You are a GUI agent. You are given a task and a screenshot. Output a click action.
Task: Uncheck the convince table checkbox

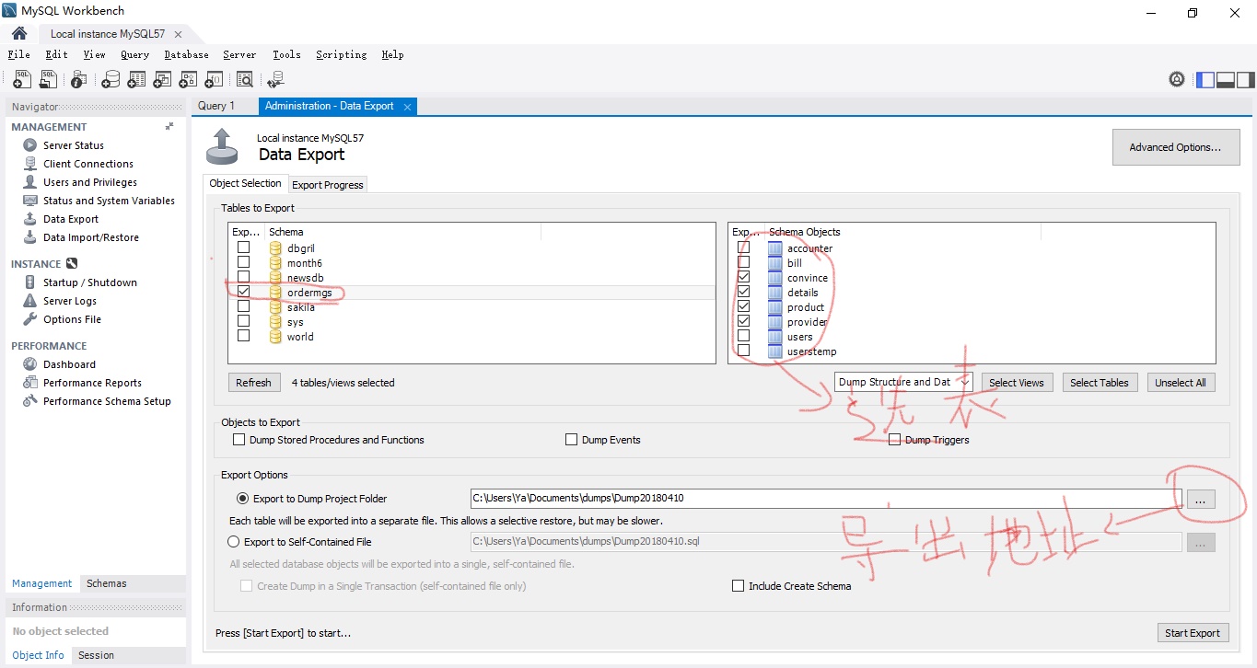[743, 277]
